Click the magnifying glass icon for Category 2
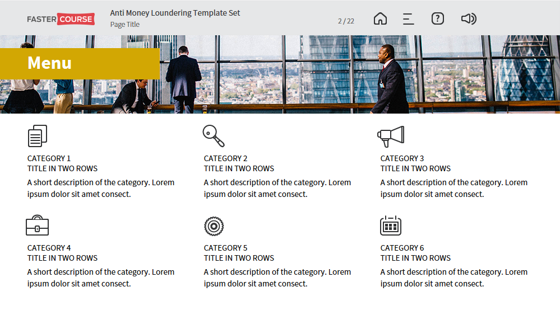 (x=214, y=136)
